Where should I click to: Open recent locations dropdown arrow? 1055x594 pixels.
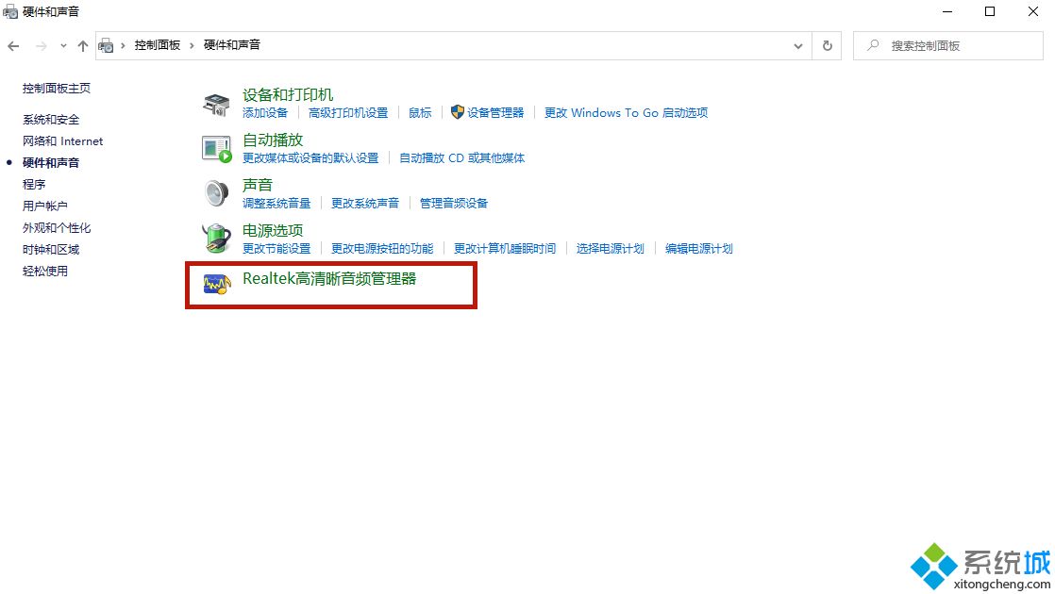[x=63, y=45]
